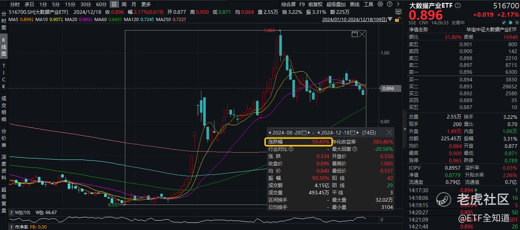Toggle the yellow lock icon by date range
Image resolution: width=520 pixels, height=230 pixels.
(x=398, y=19)
